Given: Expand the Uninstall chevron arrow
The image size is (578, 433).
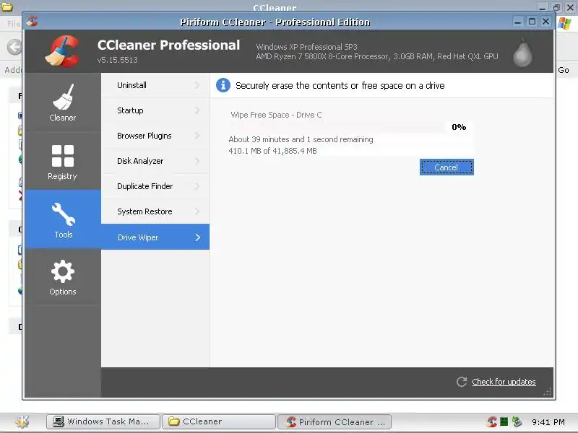Looking at the screenshot, I should [x=197, y=85].
